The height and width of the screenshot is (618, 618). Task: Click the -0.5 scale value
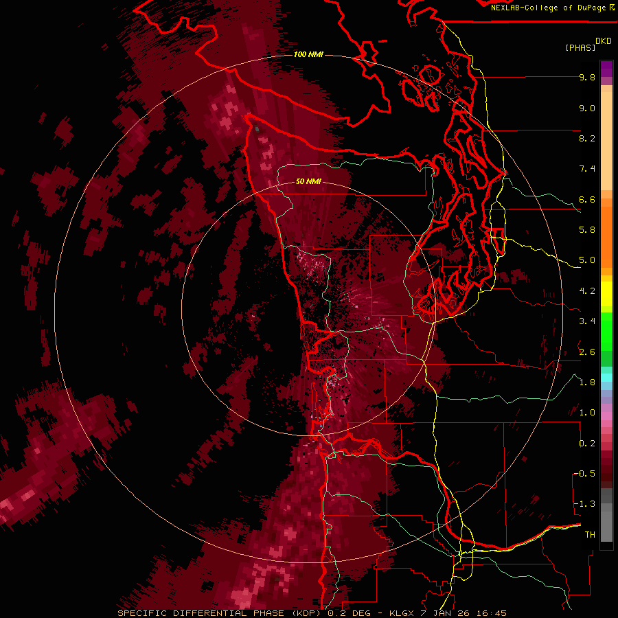[x=584, y=474]
